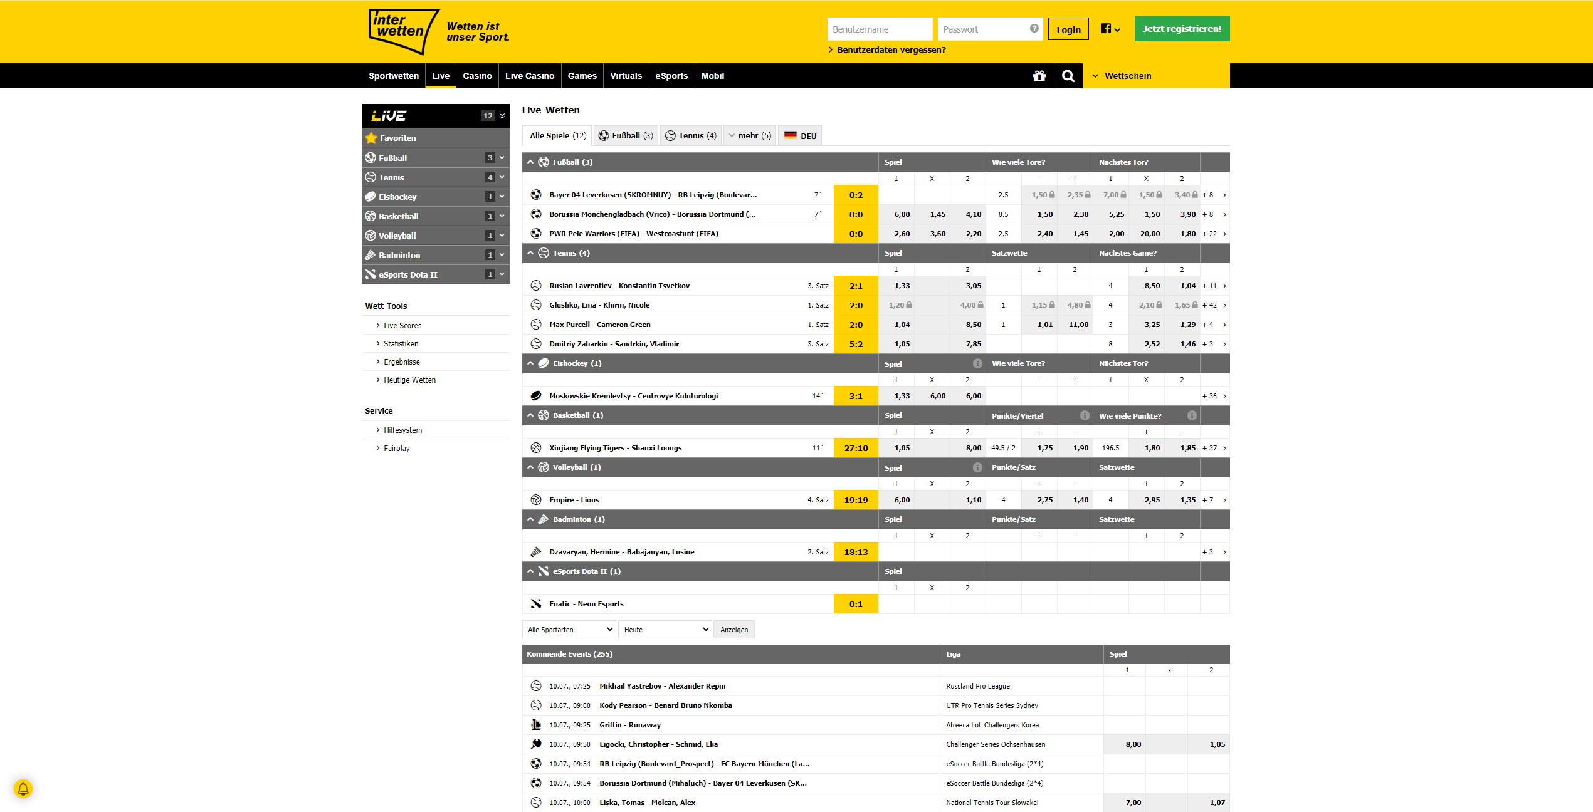Screen dimensions: 1593x812
Task: Collapse the Fußball (3) table section
Action: pos(530,162)
